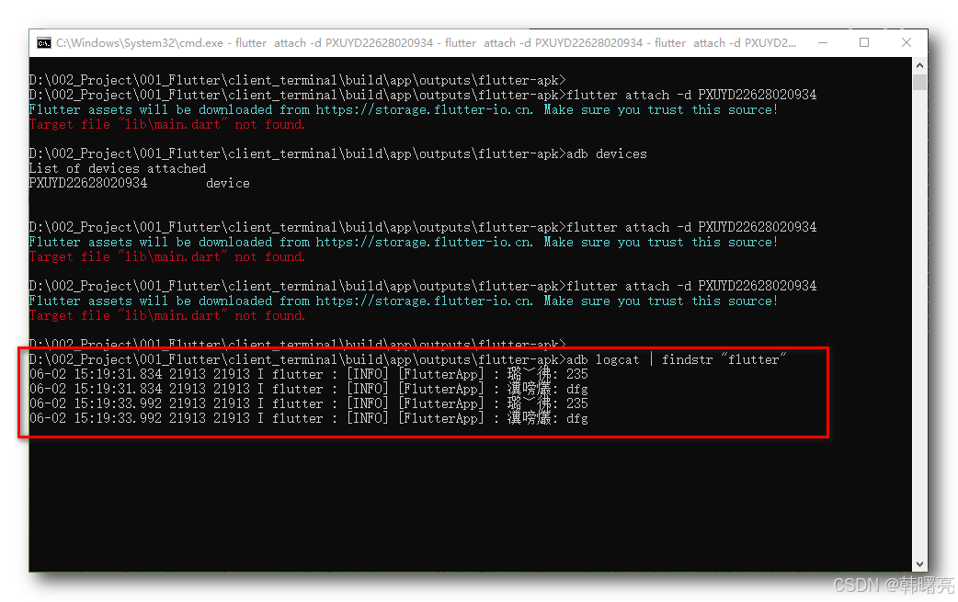The image size is (958, 602).
Task: Minimize the cmd.exe window
Action: pyautogui.click(x=823, y=43)
